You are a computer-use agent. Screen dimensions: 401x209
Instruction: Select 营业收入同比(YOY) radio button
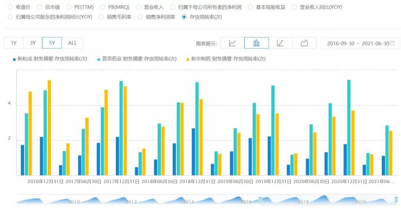294,7
